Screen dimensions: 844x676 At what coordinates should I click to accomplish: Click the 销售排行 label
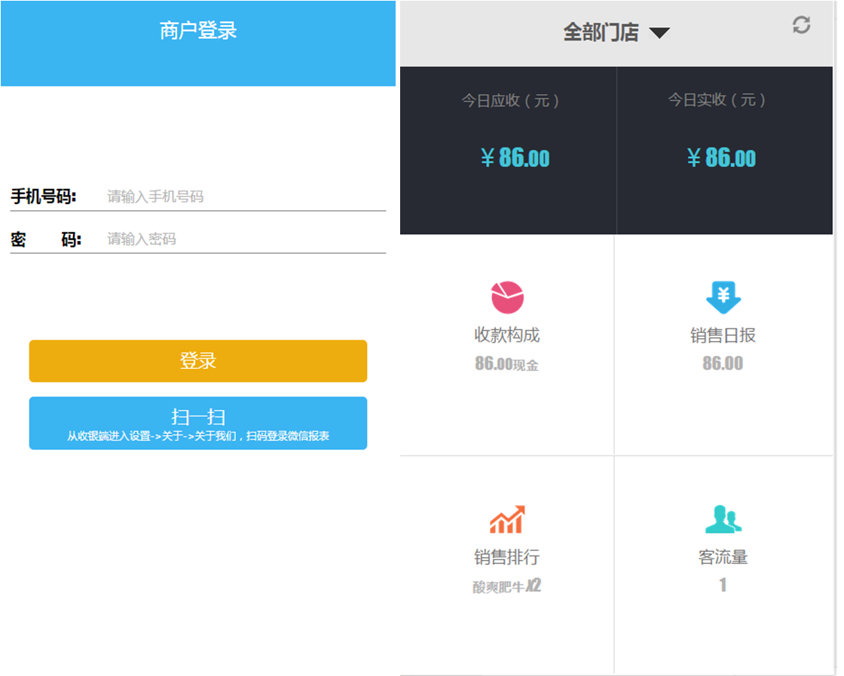[507, 556]
